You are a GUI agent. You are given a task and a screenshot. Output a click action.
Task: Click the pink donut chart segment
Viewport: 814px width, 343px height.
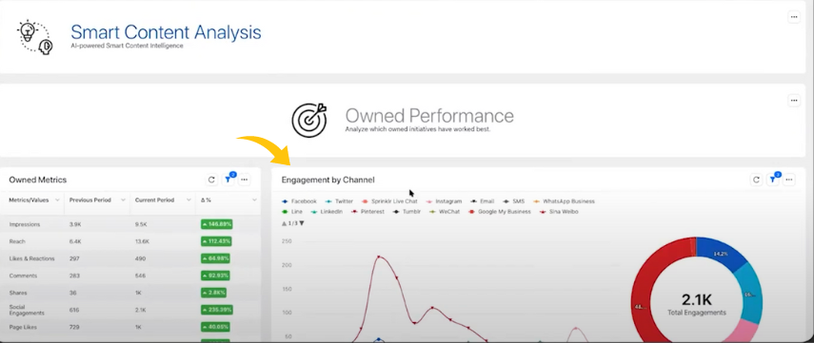pyautogui.click(x=744, y=333)
